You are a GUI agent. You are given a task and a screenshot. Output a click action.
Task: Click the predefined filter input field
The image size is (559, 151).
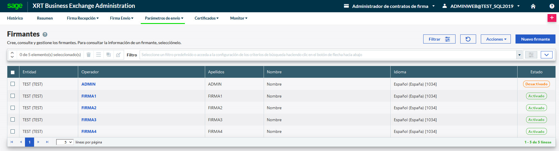pyautogui.click(x=328, y=55)
